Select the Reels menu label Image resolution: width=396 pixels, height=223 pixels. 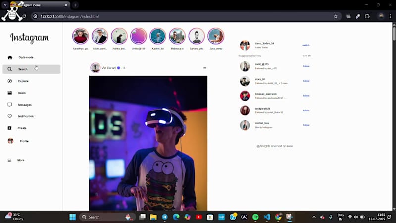(22, 93)
